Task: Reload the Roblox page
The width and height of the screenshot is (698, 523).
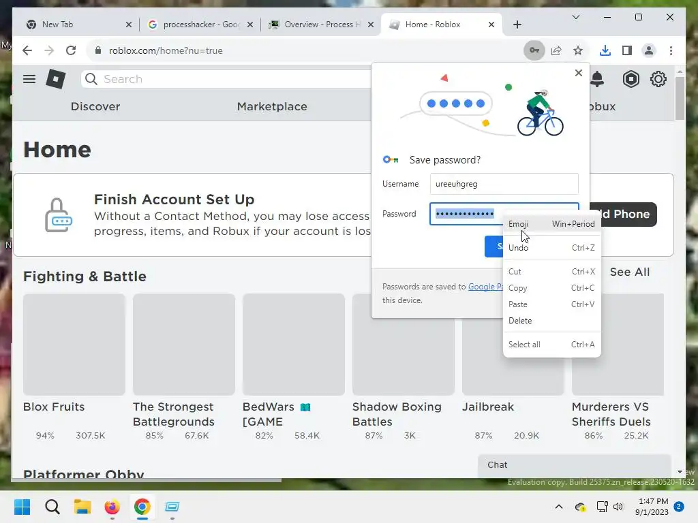Action: click(71, 50)
